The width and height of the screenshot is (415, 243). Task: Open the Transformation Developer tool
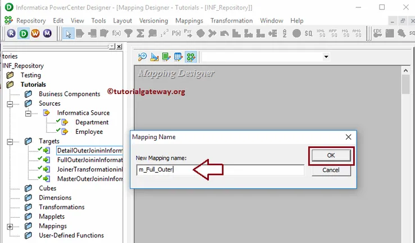pyautogui.click(x=166, y=57)
